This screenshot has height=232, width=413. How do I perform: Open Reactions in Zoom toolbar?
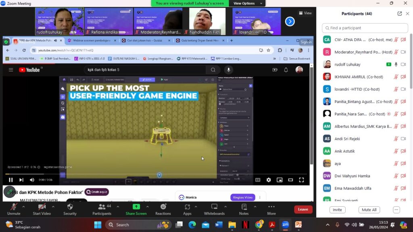[x=163, y=209]
